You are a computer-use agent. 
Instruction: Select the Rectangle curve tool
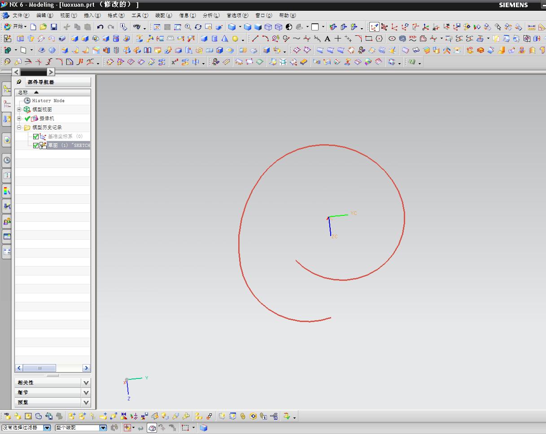369,39
